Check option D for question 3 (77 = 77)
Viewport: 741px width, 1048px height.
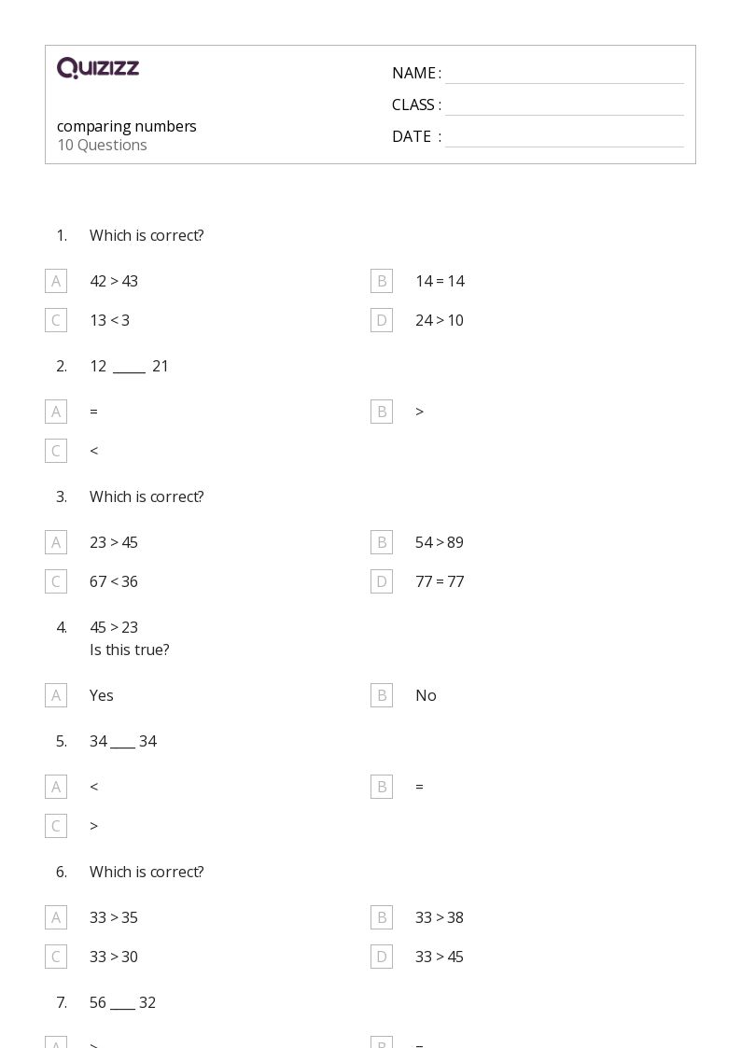pos(382,581)
